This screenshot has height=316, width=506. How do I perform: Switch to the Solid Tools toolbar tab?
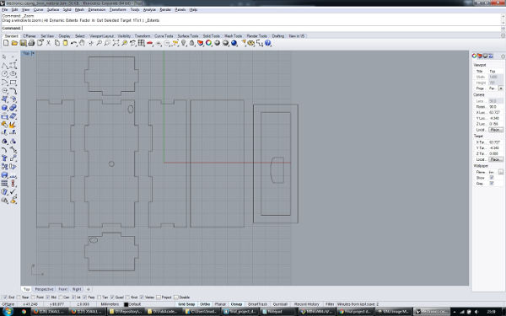[212, 35]
